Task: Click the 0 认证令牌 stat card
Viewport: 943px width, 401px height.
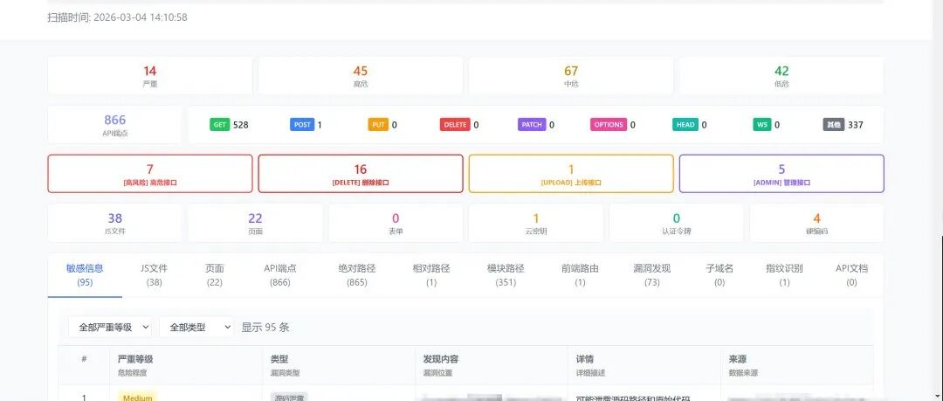Action: [x=677, y=223]
